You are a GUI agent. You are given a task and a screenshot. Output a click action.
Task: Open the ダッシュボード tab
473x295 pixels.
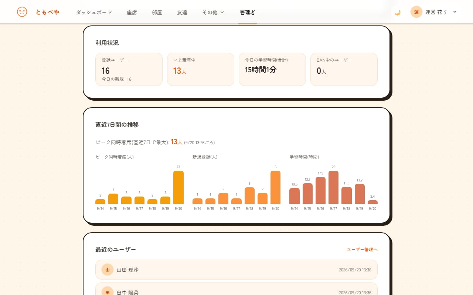pyautogui.click(x=94, y=12)
